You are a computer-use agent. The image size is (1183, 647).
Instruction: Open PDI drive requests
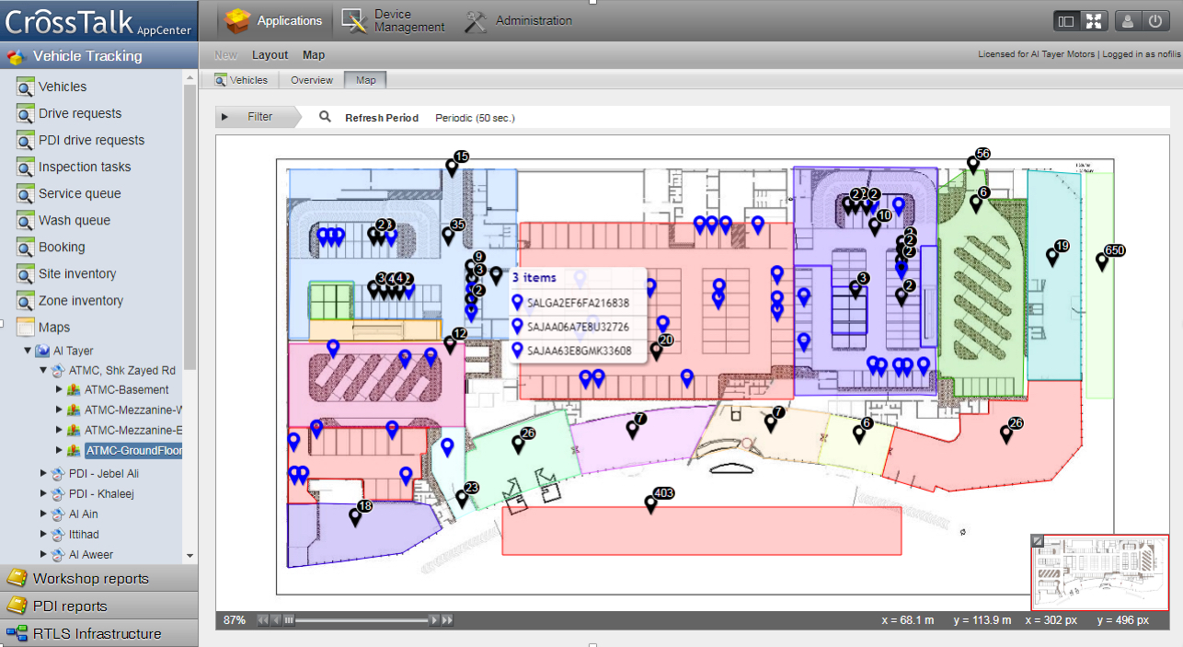(x=91, y=140)
